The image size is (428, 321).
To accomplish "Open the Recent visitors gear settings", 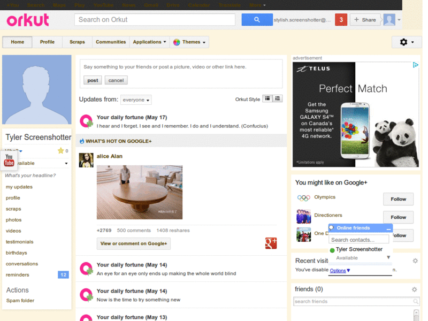I will point(415,261).
